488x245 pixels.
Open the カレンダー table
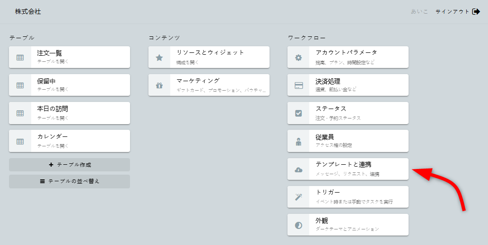click(x=80, y=141)
